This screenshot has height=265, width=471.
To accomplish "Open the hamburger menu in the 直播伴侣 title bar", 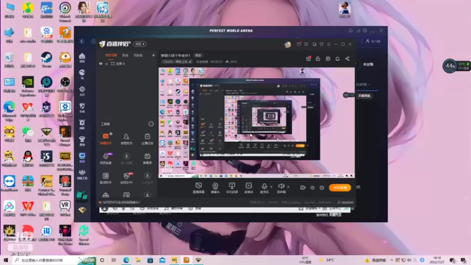I will [x=329, y=44].
